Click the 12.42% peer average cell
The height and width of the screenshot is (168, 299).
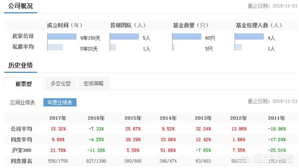[203, 140]
